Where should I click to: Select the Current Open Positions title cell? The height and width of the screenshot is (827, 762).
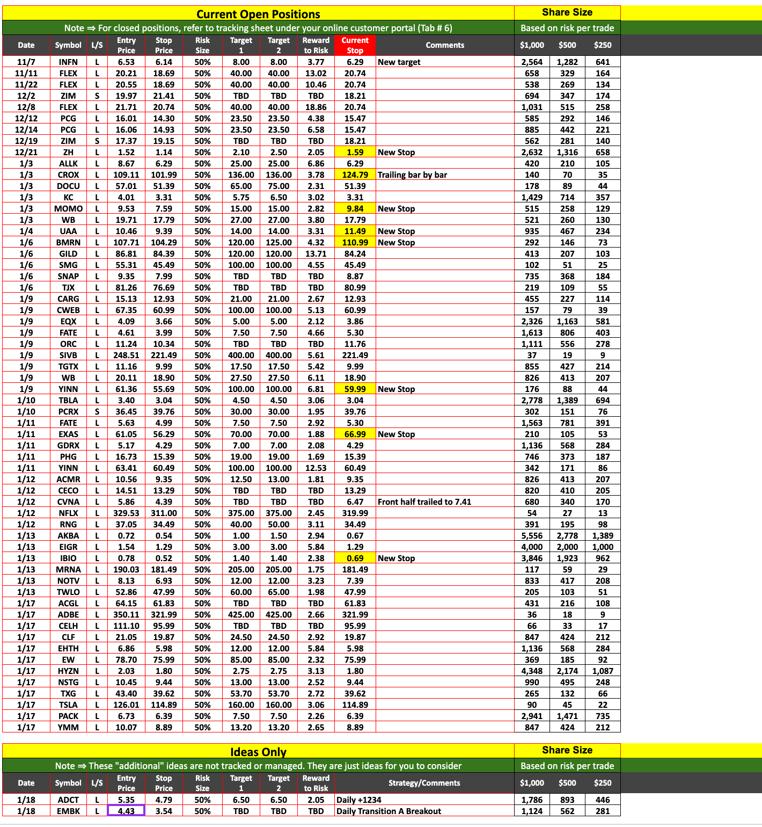click(258, 14)
